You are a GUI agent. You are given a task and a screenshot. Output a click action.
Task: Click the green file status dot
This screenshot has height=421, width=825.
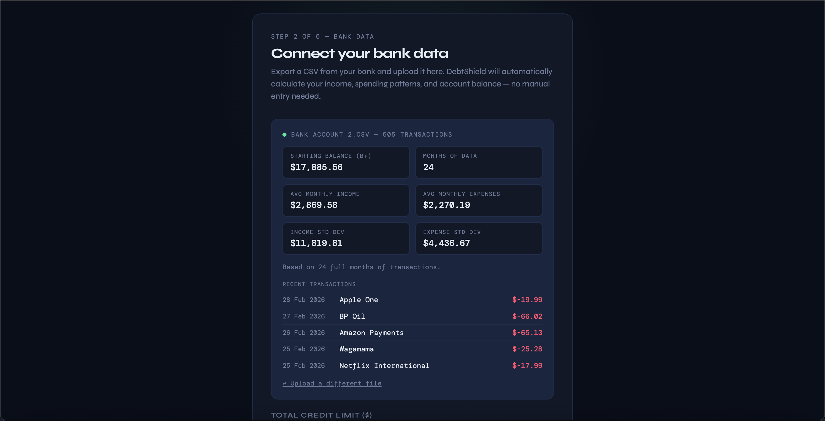point(284,135)
